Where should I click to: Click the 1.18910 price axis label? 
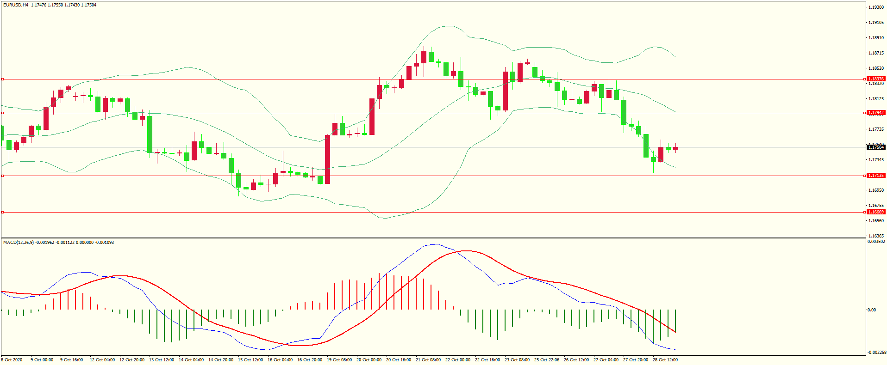coord(876,38)
